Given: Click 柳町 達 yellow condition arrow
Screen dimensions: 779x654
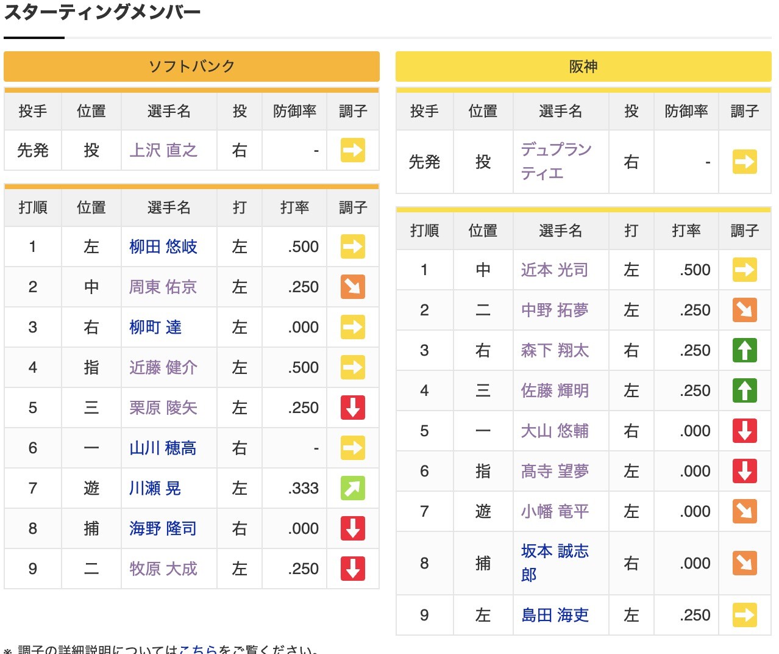Looking at the screenshot, I should click(353, 327).
